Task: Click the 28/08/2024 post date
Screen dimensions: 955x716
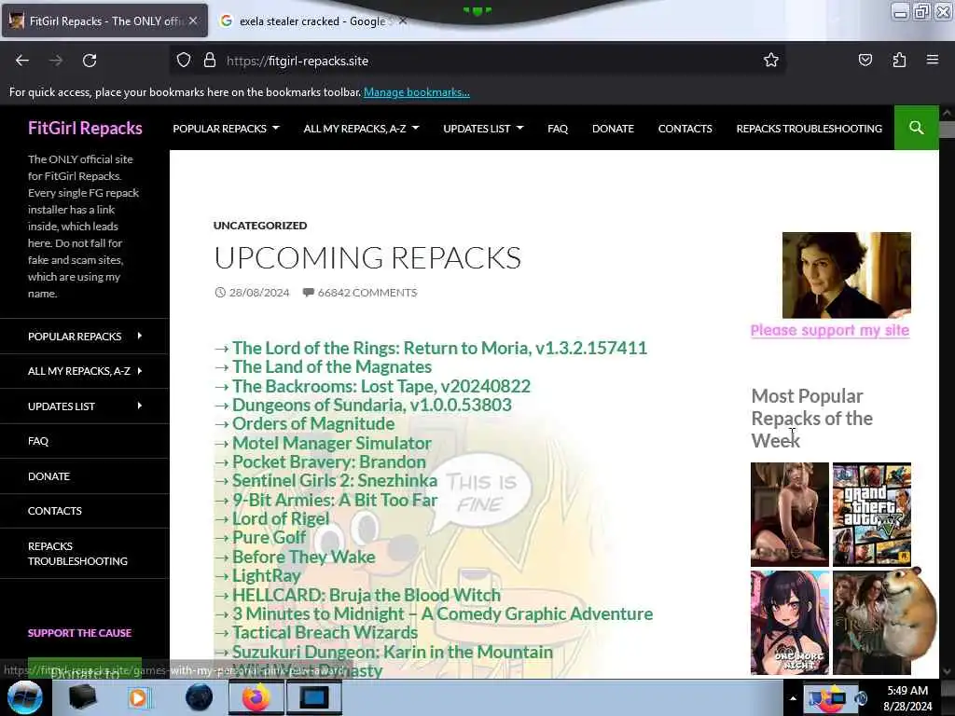Action: pos(259,292)
